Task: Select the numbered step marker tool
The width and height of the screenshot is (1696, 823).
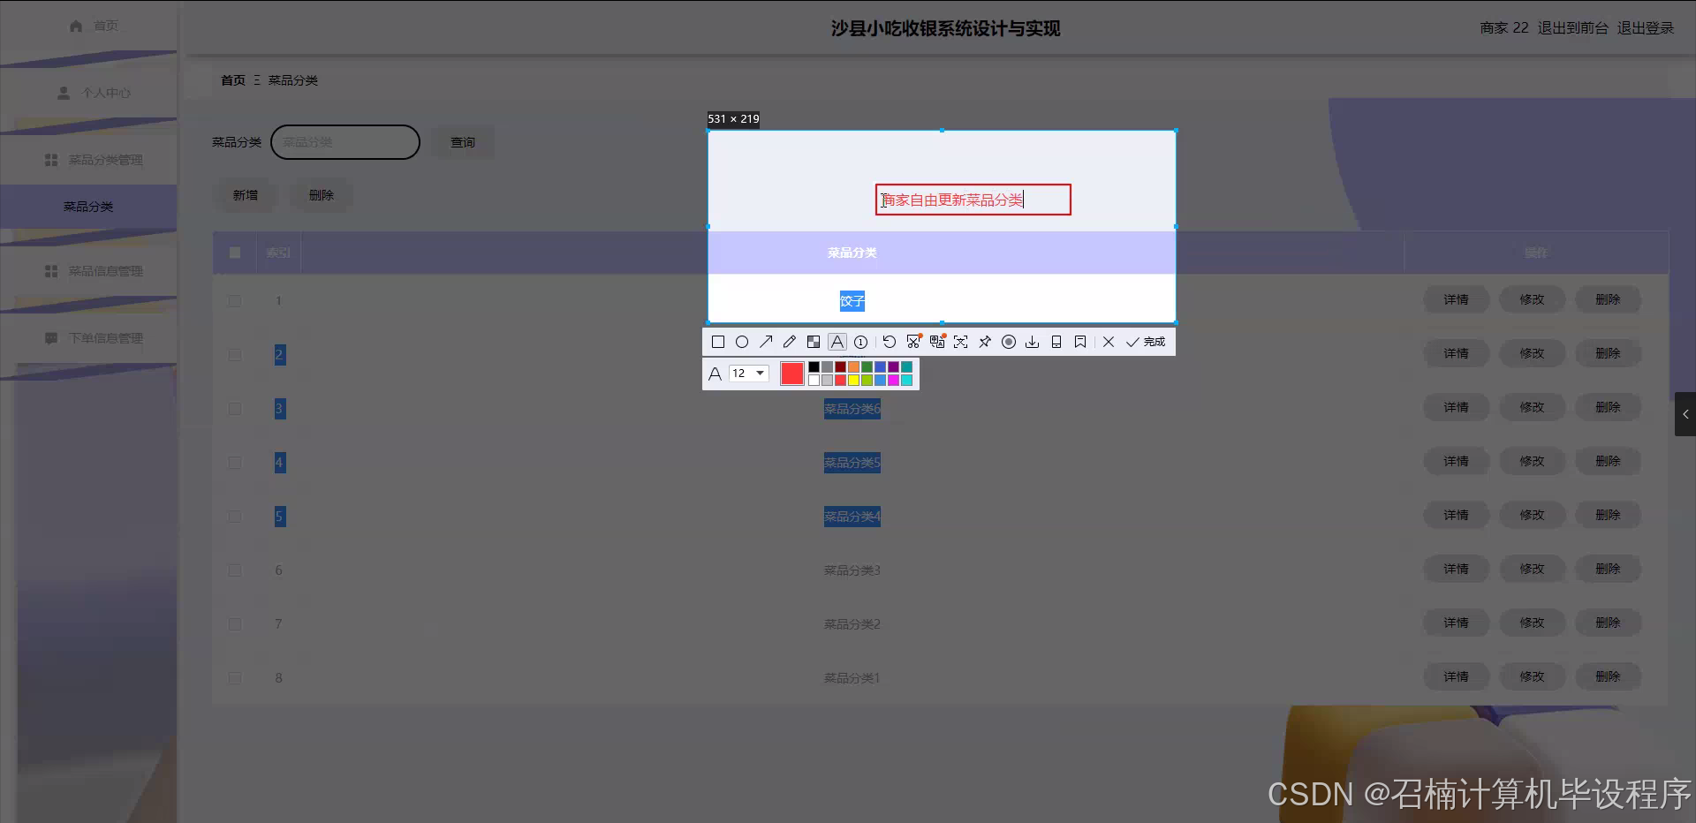Action: tap(860, 342)
